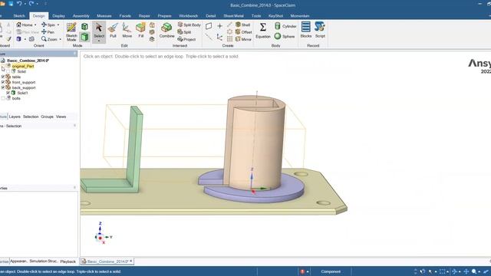This screenshot has height=276, width=491.
Task: Uncheck the Solid1 visibility checkbox
Action: [x=8, y=93]
